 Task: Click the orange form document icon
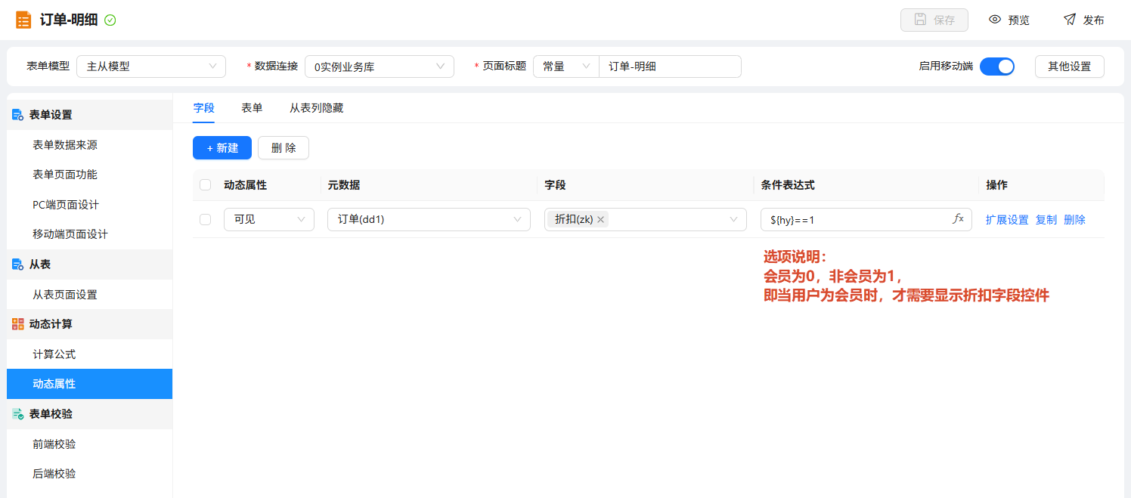click(x=23, y=20)
